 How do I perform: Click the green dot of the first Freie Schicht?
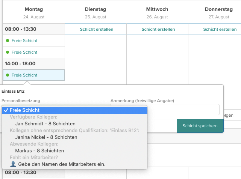pos(8,41)
